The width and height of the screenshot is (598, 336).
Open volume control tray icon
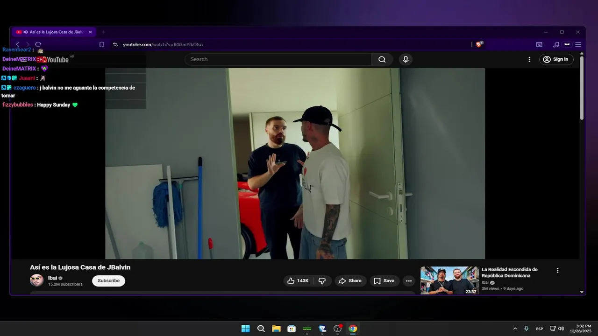[x=561, y=329]
